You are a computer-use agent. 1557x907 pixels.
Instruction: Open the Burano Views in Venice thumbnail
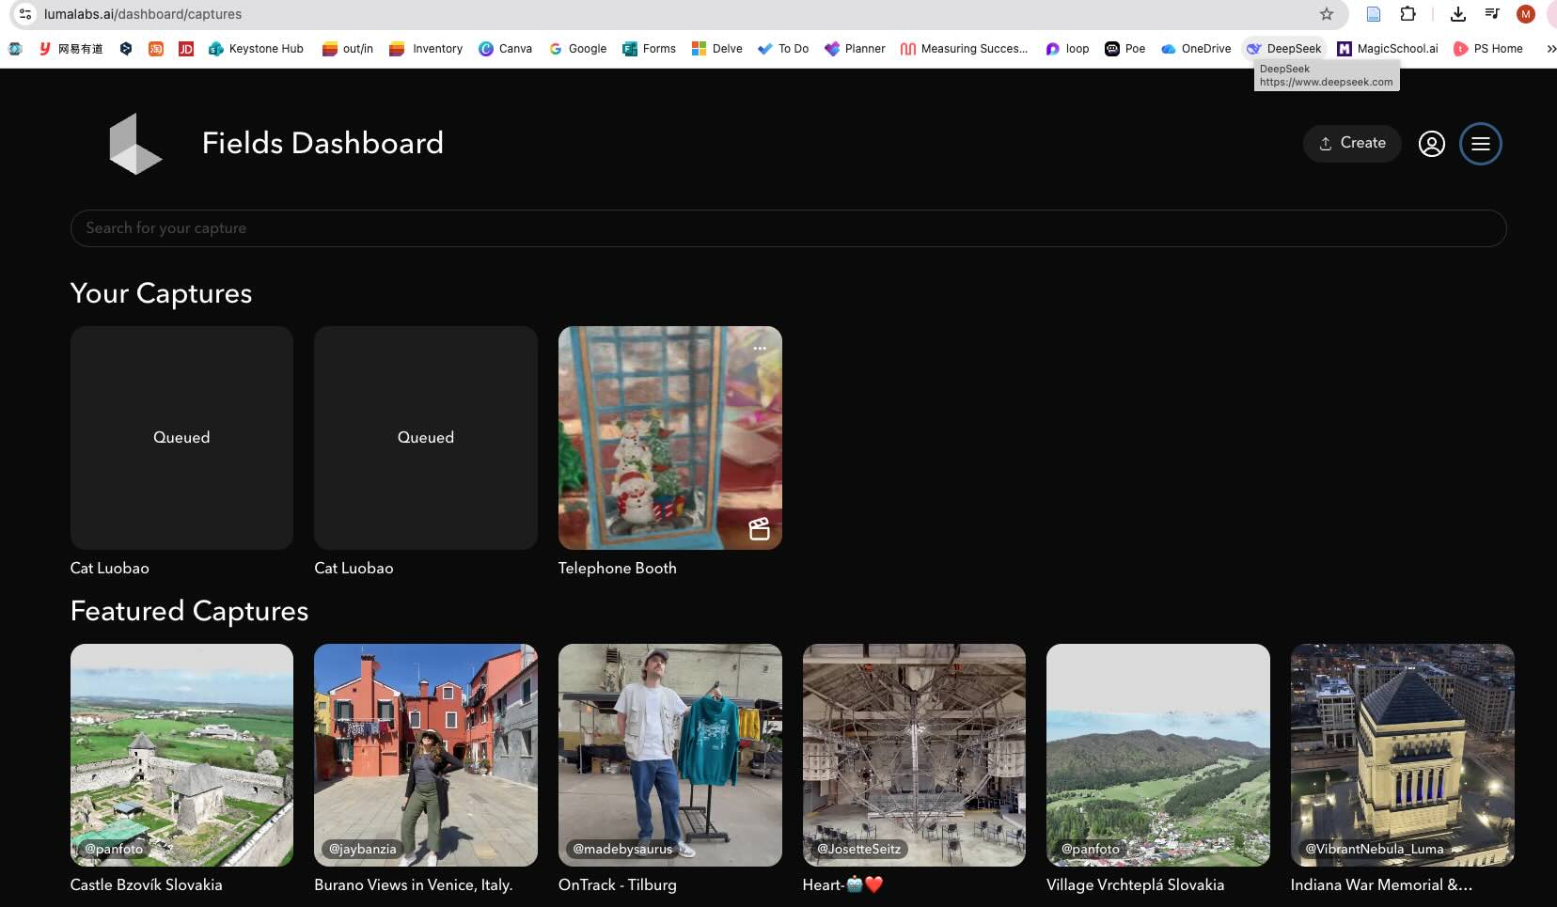[x=426, y=755]
